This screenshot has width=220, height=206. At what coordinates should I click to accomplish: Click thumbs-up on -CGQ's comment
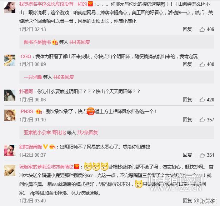point(202,65)
